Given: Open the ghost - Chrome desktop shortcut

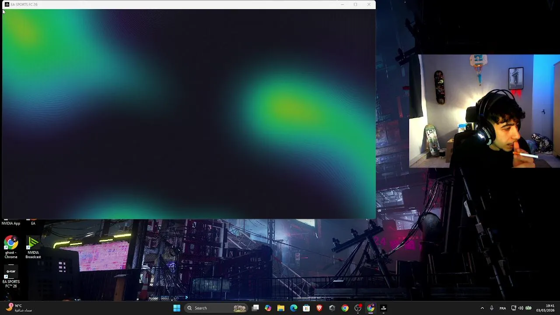Looking at the screenshot, I should pyautogui.click(x=11, y=247).
